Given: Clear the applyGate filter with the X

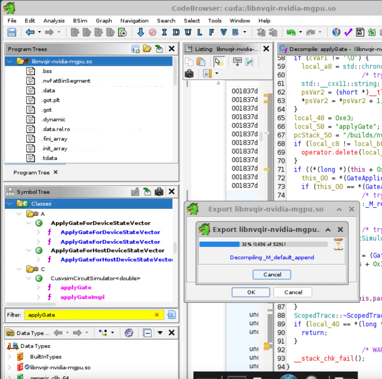Looking at the screenshot, I should (x=157, y=315).
